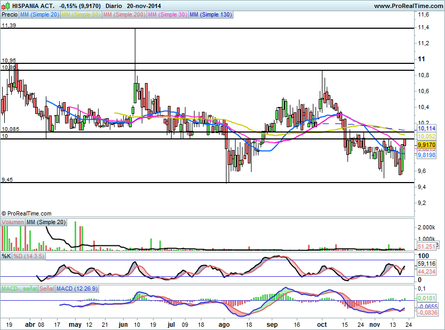This screenshot has height=330, width=445.
Task: Click the %D (14 3 5) label
Action: pos(29,256)
